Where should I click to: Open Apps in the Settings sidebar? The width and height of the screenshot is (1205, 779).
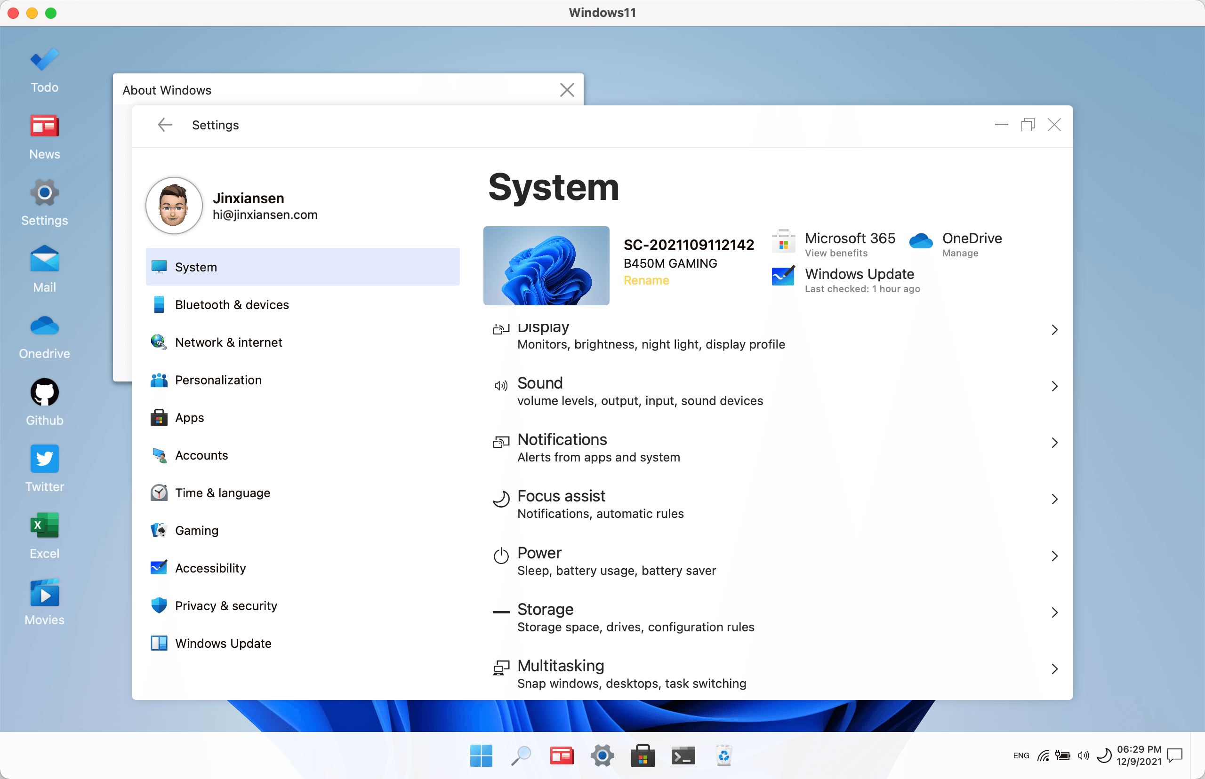[x=303, y=417]
